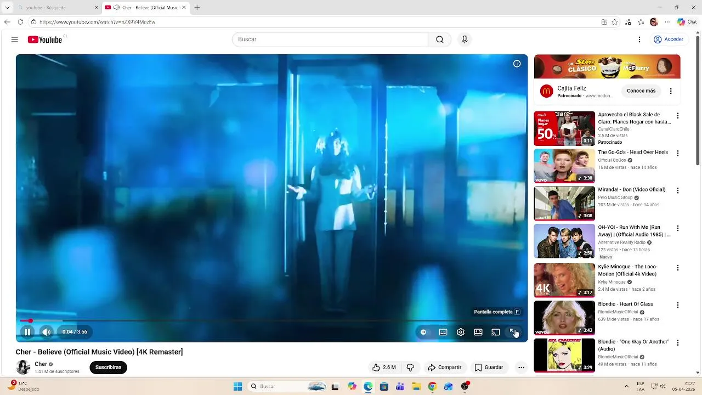
Task: Open options for Blondie One Way Or Another
Action: tap(678, 343)
